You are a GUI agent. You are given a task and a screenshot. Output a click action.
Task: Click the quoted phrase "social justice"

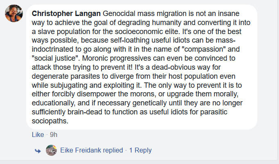pyautogui.click(x=56, y=58)
